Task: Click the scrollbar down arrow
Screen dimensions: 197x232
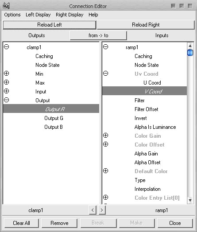Action: 190,200
